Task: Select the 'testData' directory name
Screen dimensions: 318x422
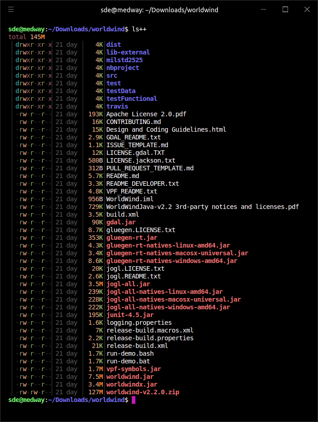Action: coord(121,91)
